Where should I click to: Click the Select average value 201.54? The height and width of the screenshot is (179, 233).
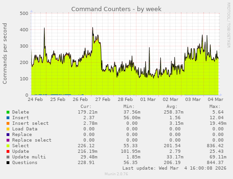[172, 146]
